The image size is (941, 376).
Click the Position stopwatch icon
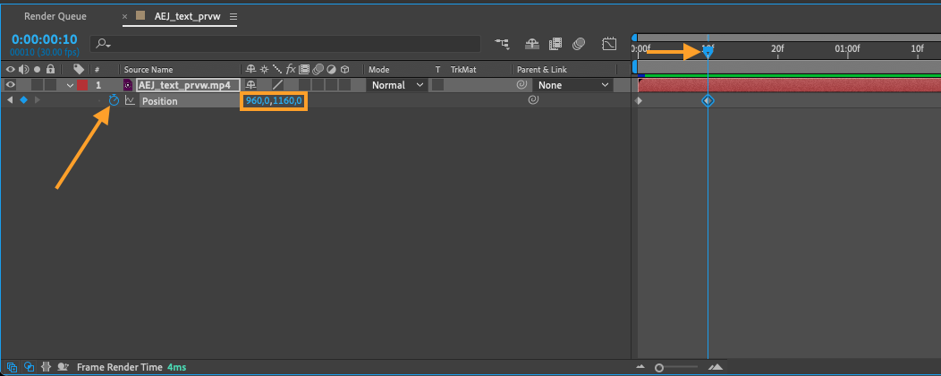(x=114, y=100)
